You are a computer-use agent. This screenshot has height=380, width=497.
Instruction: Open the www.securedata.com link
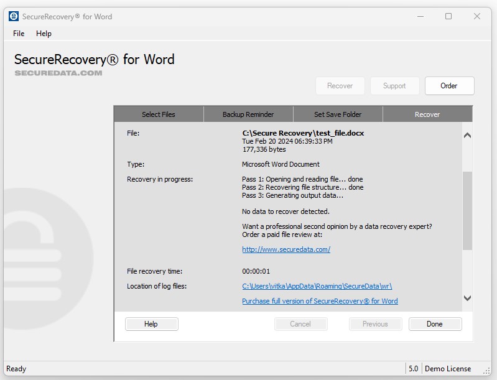pyautogui.click(x=286, y=249)
